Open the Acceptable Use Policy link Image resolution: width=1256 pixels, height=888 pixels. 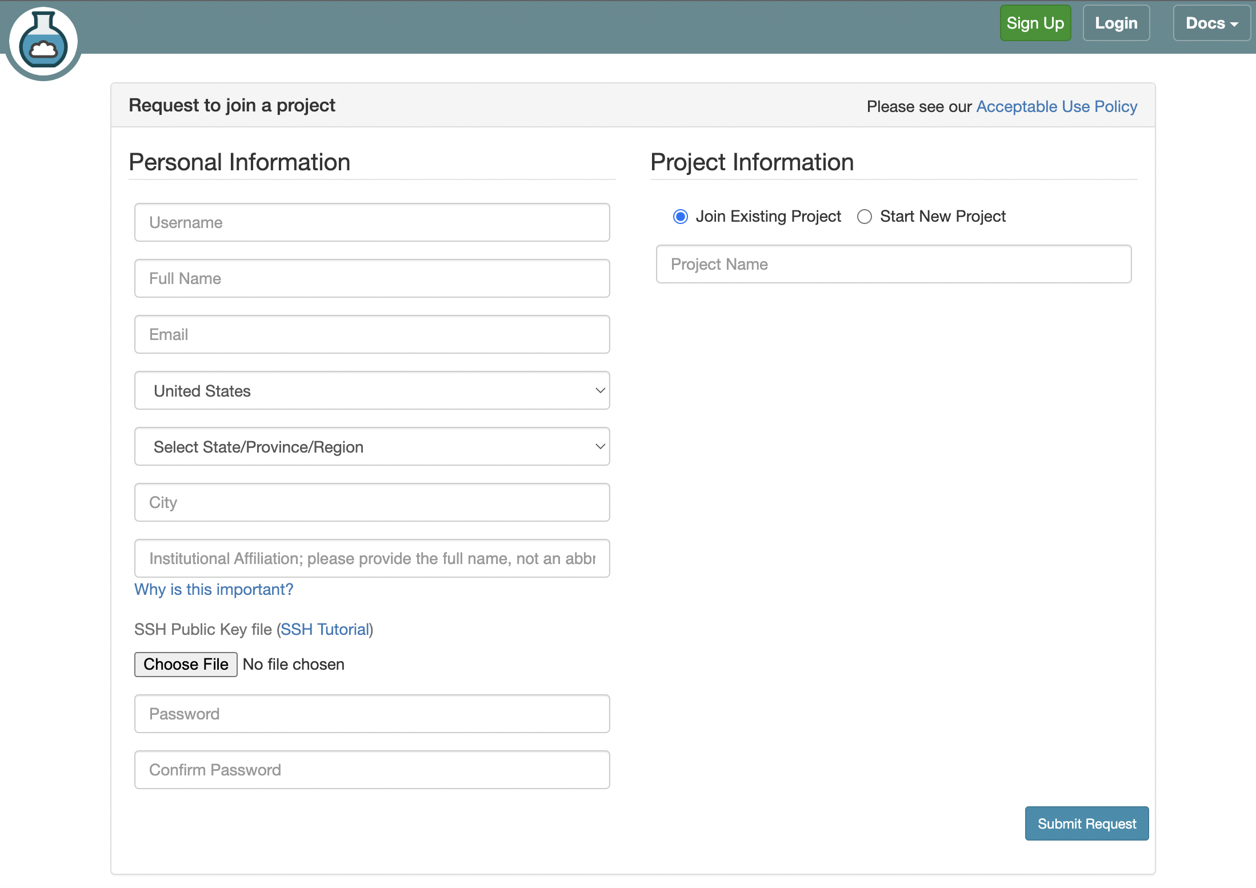1056,106
